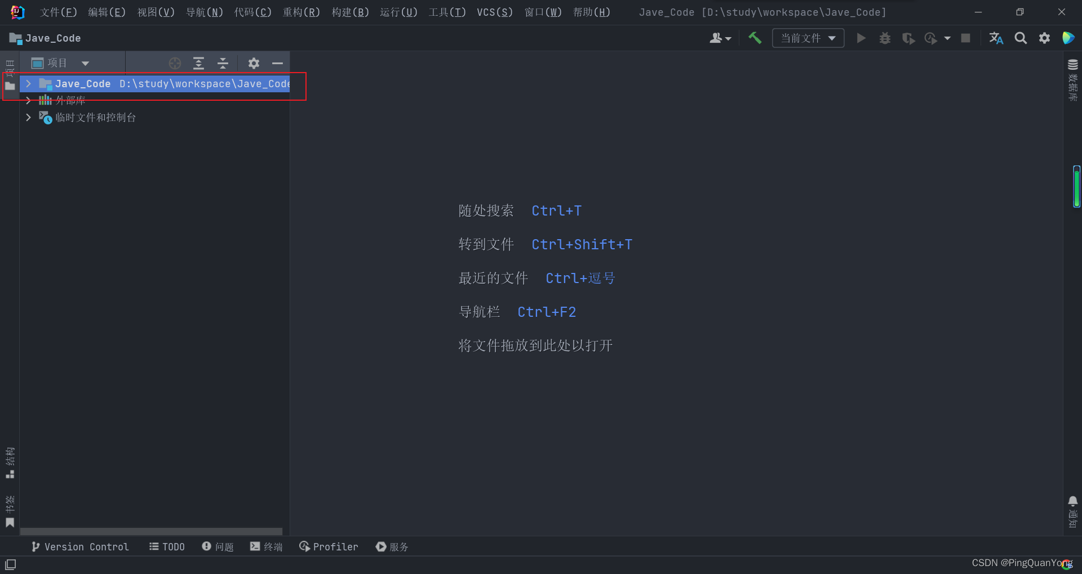Screen dimensions: 1082x574
Task: Run the application with the Play icon
Action: pyautogui.click(x=861, y=38)
